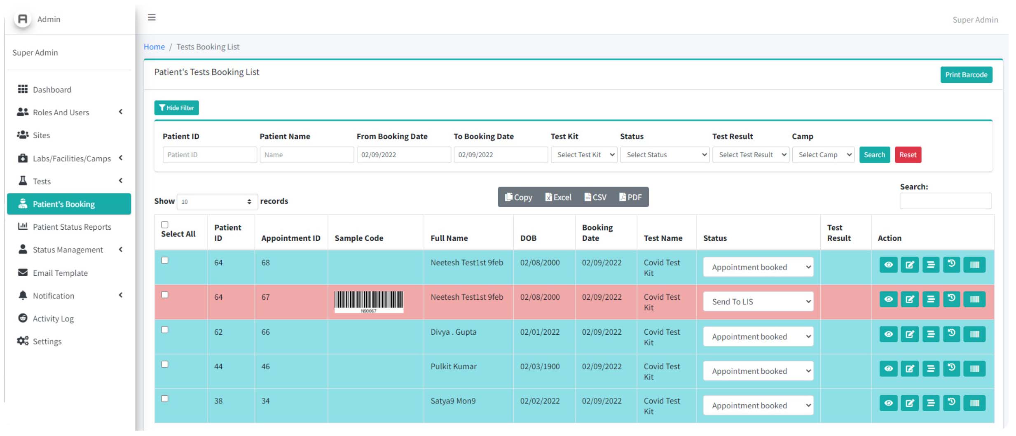View Satya9 Mon9's booking details
Image resolution: width=1016 pixels, height=436 pixels.
[x=888, y=403]
